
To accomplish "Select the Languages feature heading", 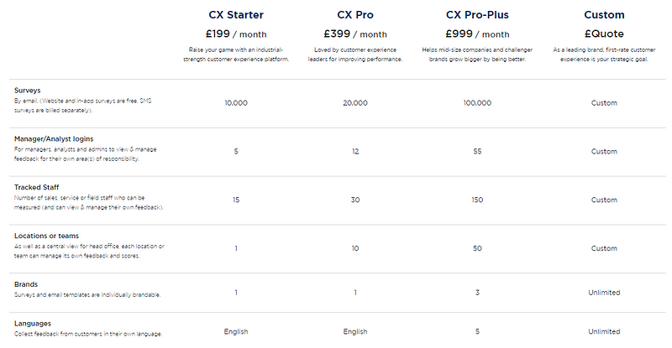I will pos(34,322).
